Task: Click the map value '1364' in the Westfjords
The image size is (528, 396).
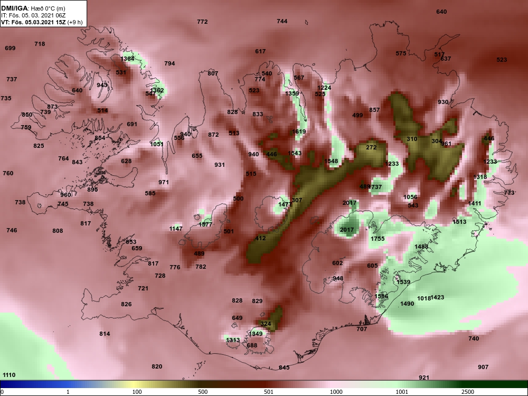Action: [127, 59]
